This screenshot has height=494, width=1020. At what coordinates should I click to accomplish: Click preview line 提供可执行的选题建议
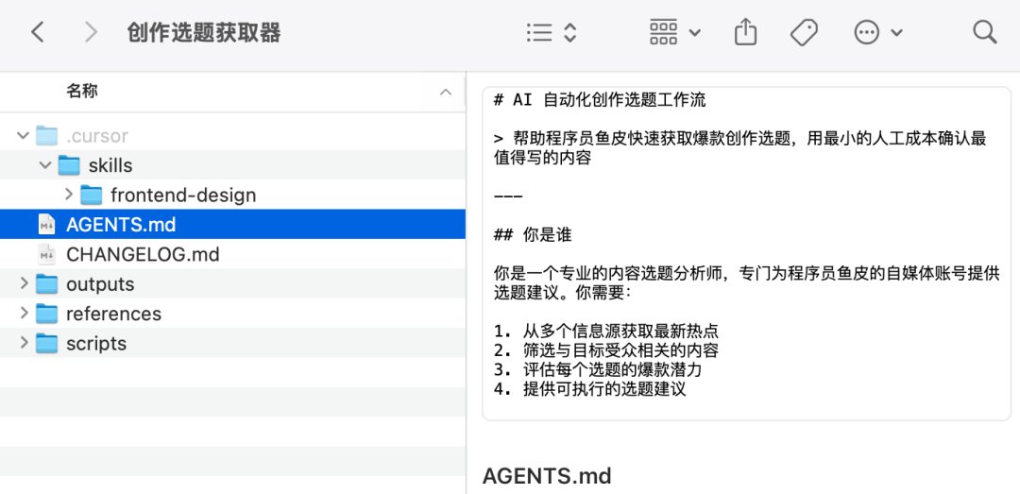pyautogui.click(x=604, y=389)
